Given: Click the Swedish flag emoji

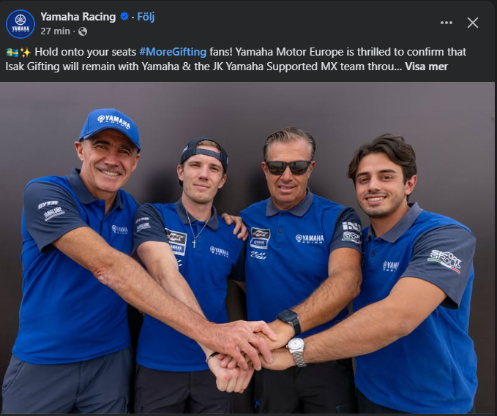Looking at the screenshot, I should [x=12, y=52].
